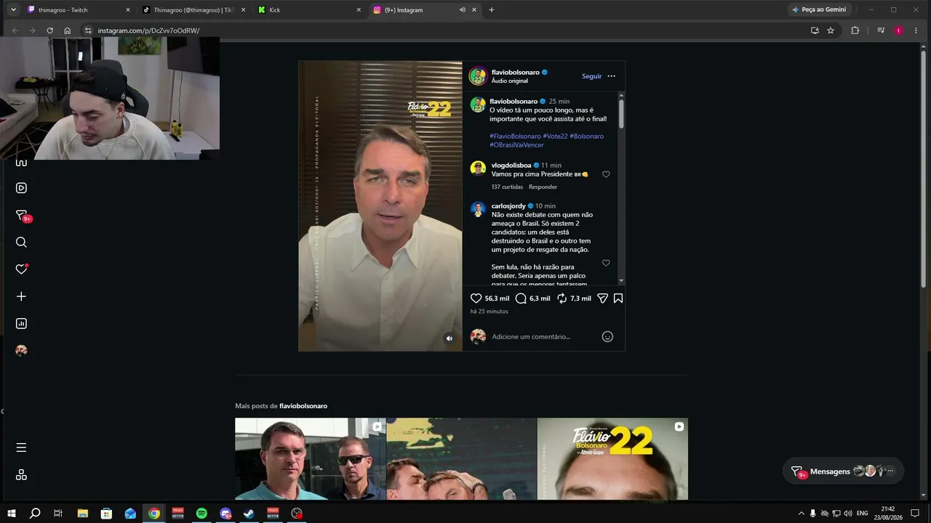Select the (9+) Instagram tab
This screenshot has width=931, height=523.
click(425, 10)
